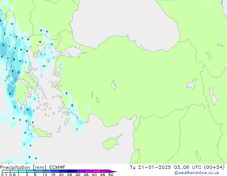Click the 'ECMWF' model label
Screen dimensions: 227x176
pyautogui.click(x=57, y=167)
